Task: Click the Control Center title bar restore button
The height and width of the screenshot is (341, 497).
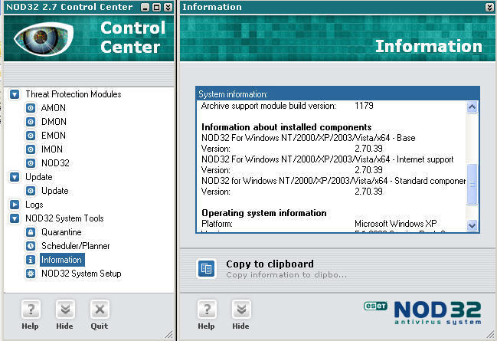Action: [157, 8]
